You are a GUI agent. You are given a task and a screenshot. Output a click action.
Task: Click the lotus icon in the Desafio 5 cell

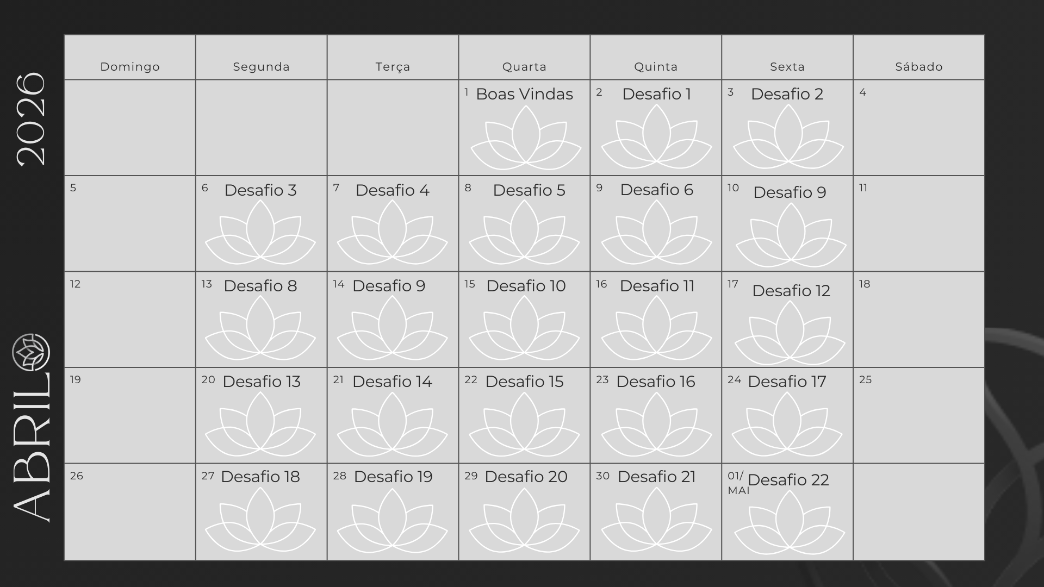click(524, 234)
